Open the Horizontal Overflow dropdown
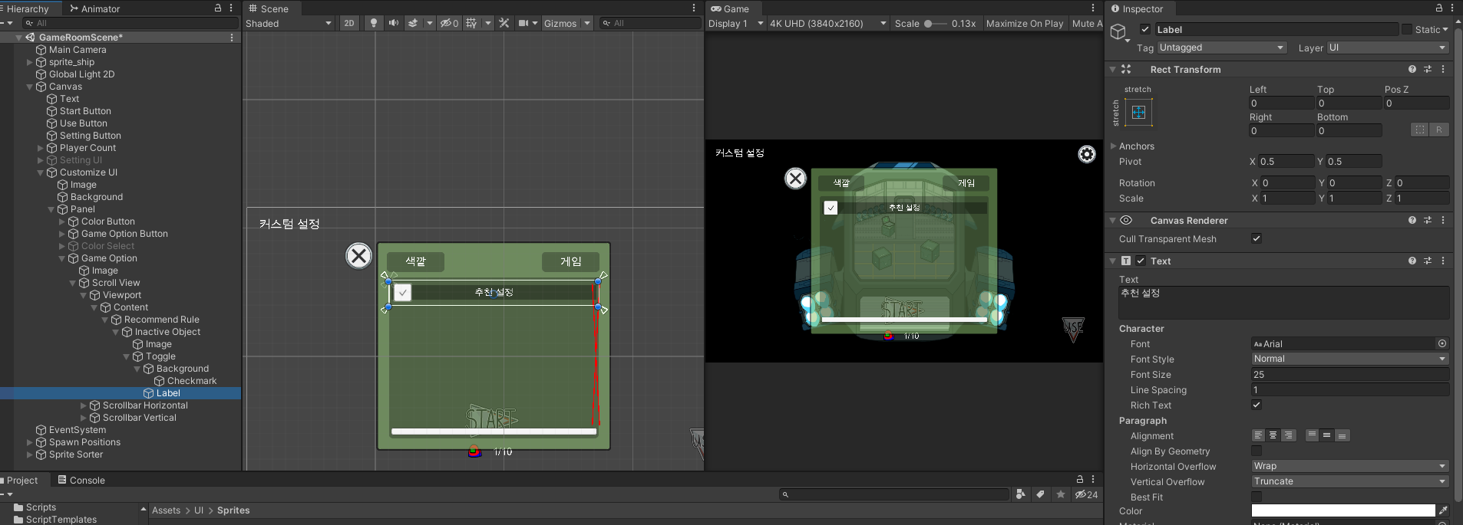Screen dimensions: 1463x525 [1349, 466]
